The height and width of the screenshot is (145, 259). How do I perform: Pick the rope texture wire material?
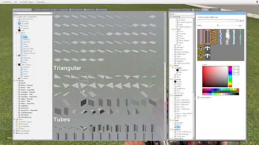click(x=214, y=37)
